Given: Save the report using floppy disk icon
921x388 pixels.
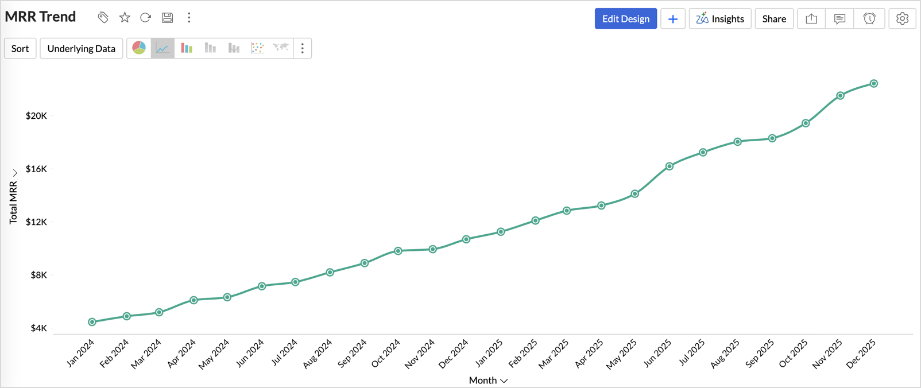Looking at the screenshot, I should tap(167, 18).
